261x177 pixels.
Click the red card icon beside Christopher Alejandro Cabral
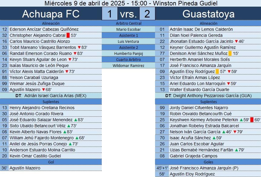pos(68,35)
